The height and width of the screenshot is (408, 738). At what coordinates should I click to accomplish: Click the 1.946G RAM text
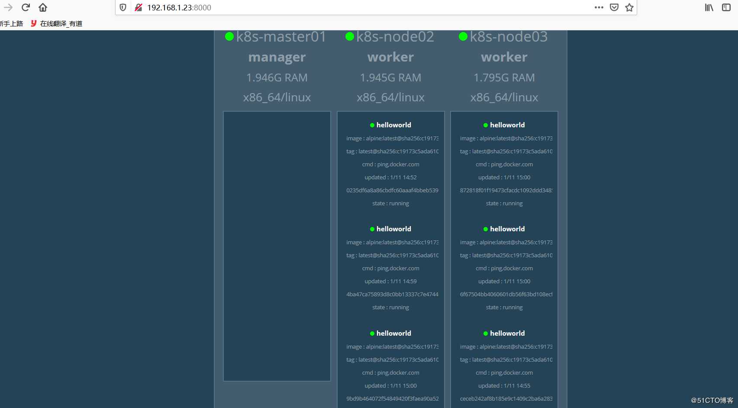(x=277, y=78)
